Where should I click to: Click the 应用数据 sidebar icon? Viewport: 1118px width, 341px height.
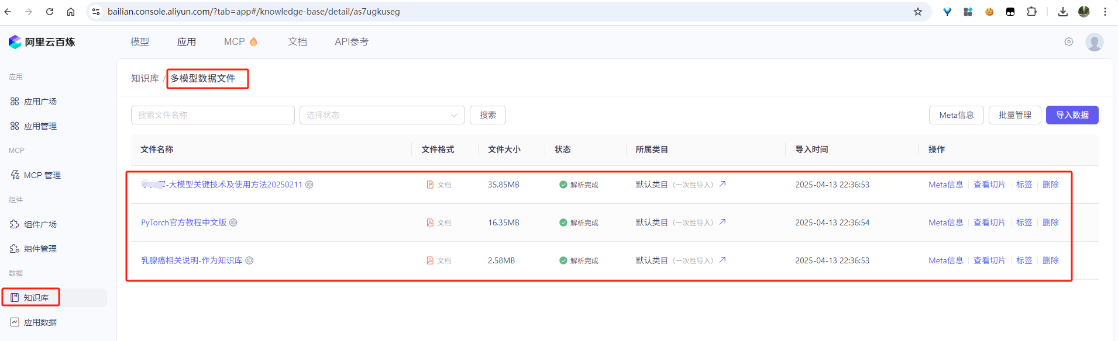[x=15, y=322]
